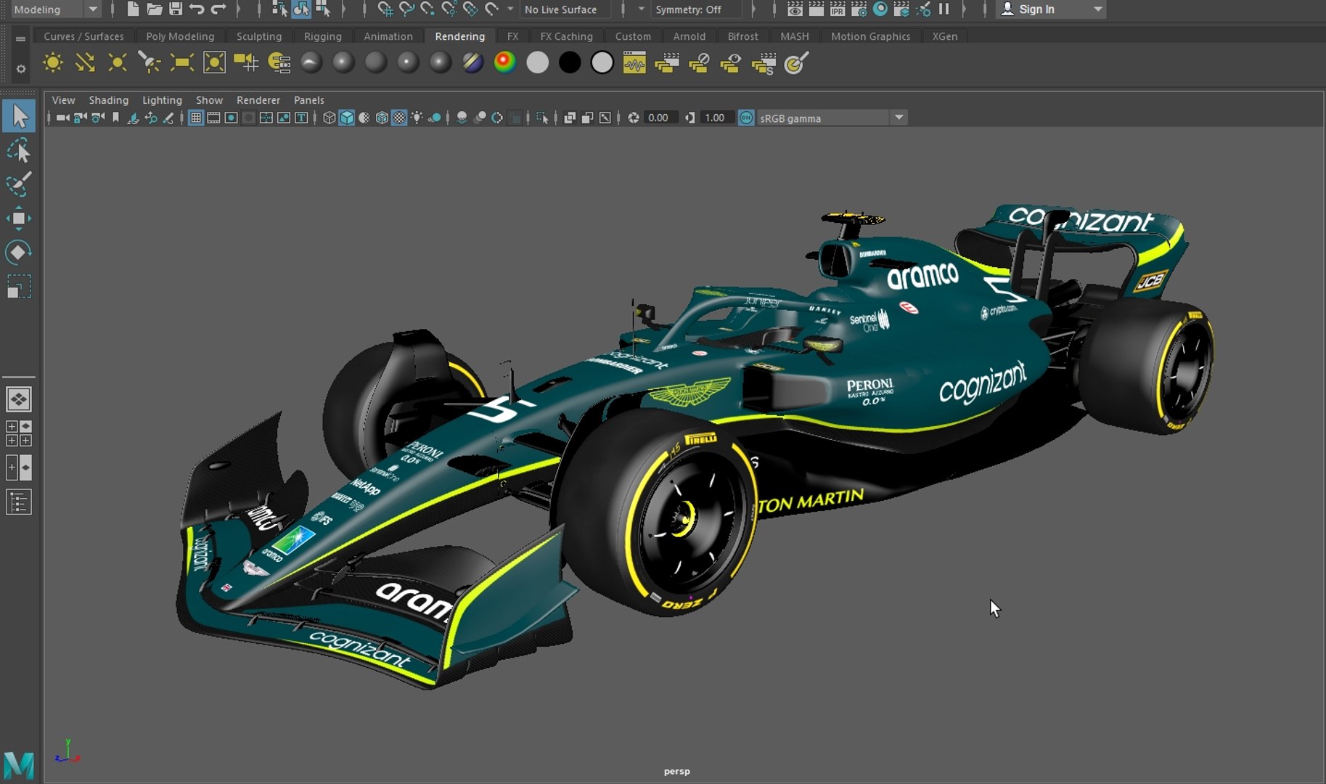The width and height of the screenshot is (1326, 784).
Task: Open the Modeling menu set dropdown
Action: pos(55,9)
